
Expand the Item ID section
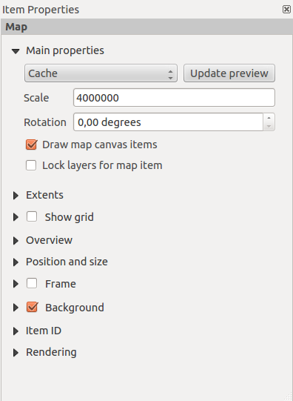click(x=16, y=331)
